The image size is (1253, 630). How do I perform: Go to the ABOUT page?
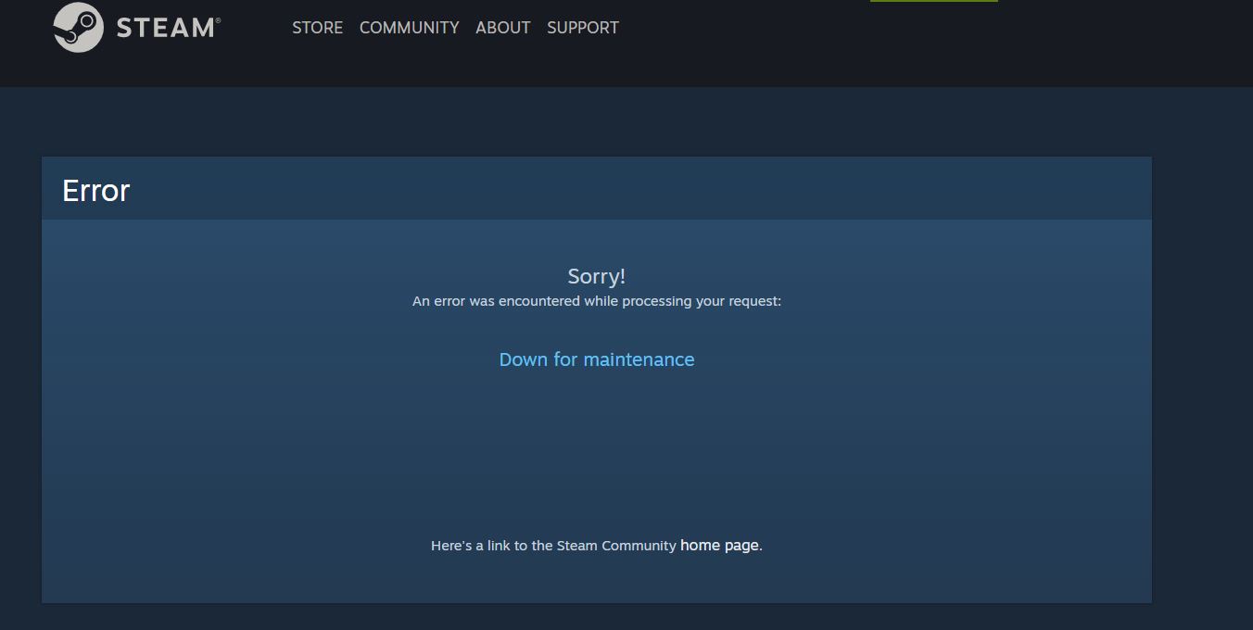[x=502, y=28]
